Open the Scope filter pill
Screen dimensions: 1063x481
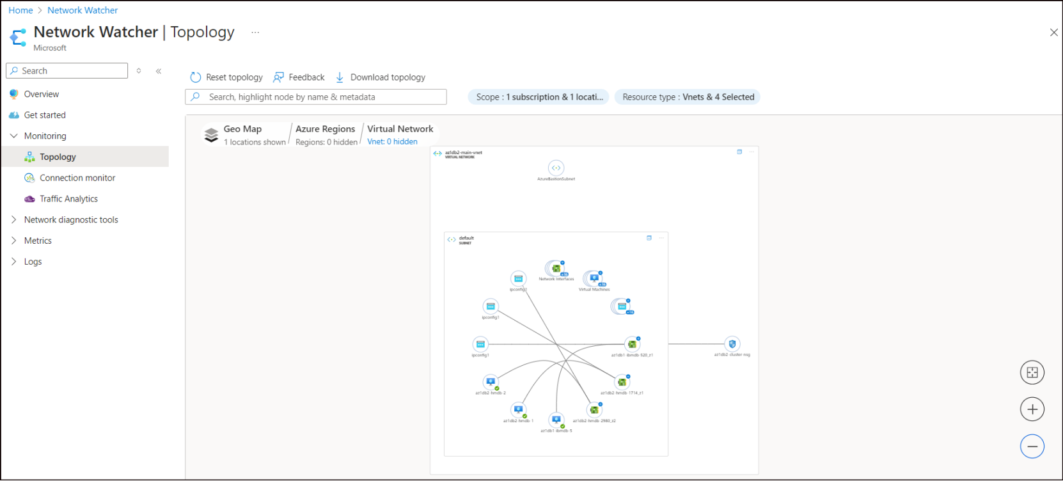click(x=539, y=97)
